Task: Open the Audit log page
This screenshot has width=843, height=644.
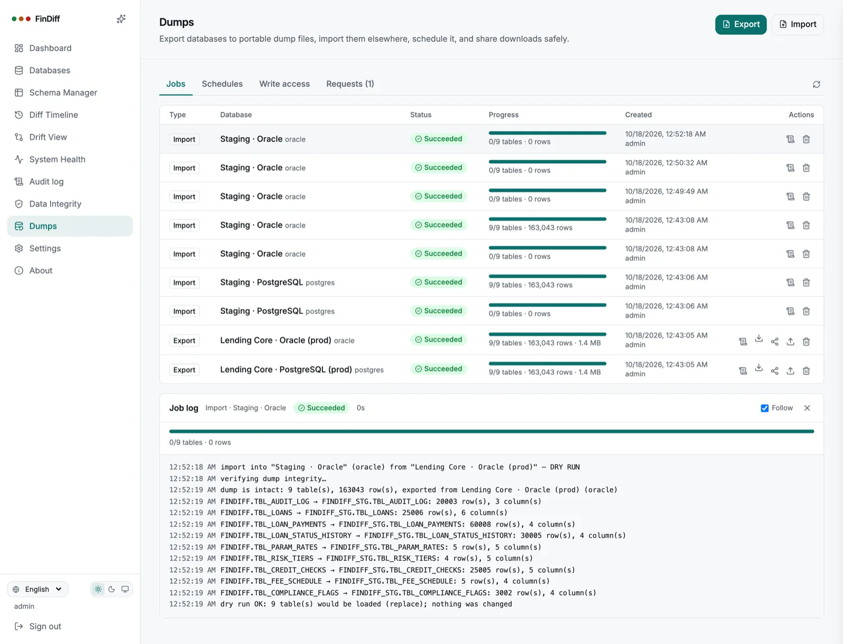Action: pyautogui.click(x=70, y=181)
